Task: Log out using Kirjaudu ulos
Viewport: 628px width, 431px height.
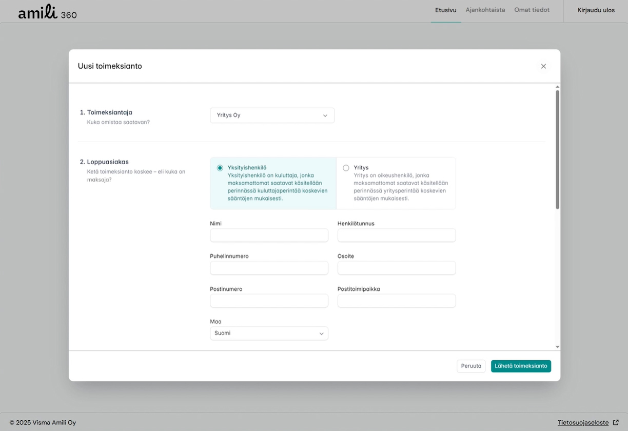Action: tap(596, 10)
